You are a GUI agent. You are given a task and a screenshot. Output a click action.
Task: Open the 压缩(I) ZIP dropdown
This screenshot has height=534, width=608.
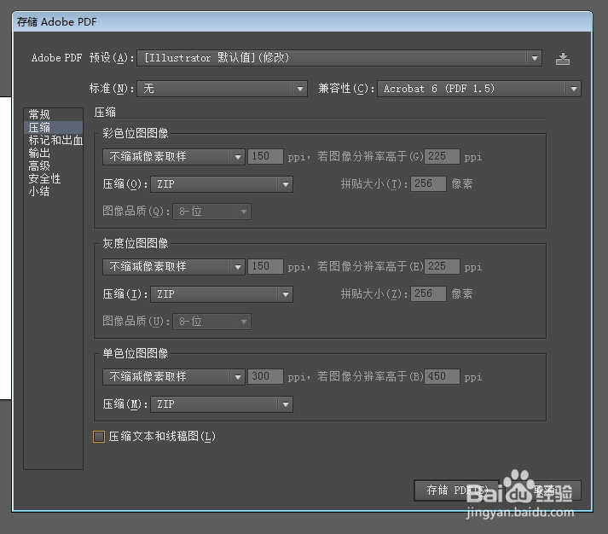[222, 294]
